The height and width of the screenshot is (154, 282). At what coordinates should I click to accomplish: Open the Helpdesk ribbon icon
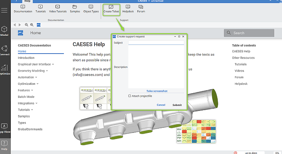(x=128, y=7)
